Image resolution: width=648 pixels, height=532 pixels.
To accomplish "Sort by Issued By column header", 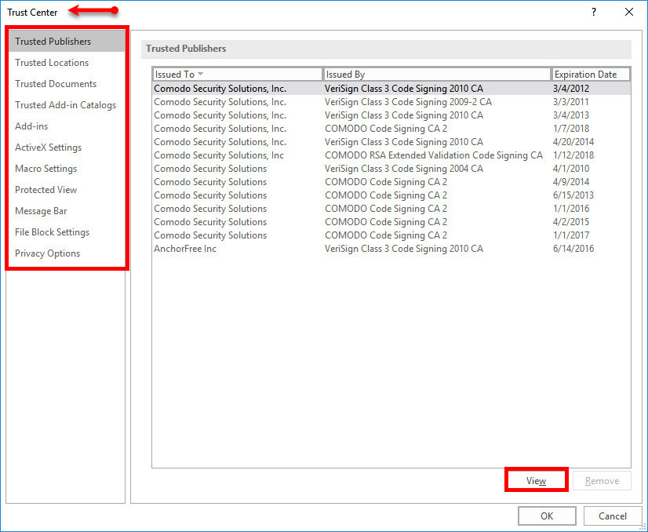I will [437, 75].
